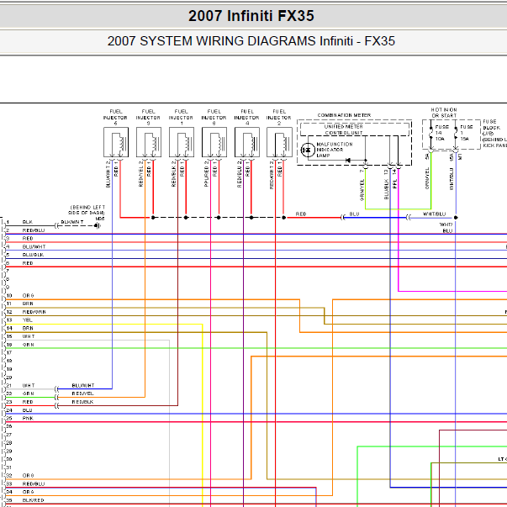This screenshot has height=507, width=507.
Task: Click the 'FUEL INJECTOR 2' label
Action: coord(278,117)
